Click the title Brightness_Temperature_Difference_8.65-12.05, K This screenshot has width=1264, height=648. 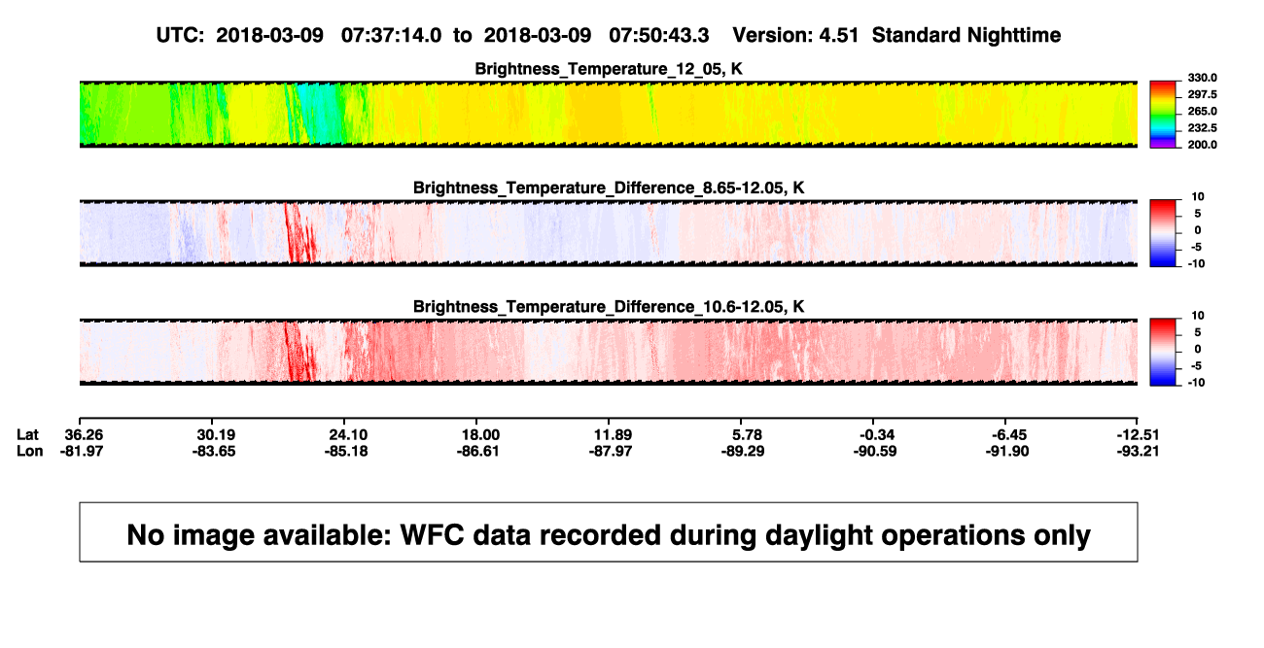click(609, 187)
